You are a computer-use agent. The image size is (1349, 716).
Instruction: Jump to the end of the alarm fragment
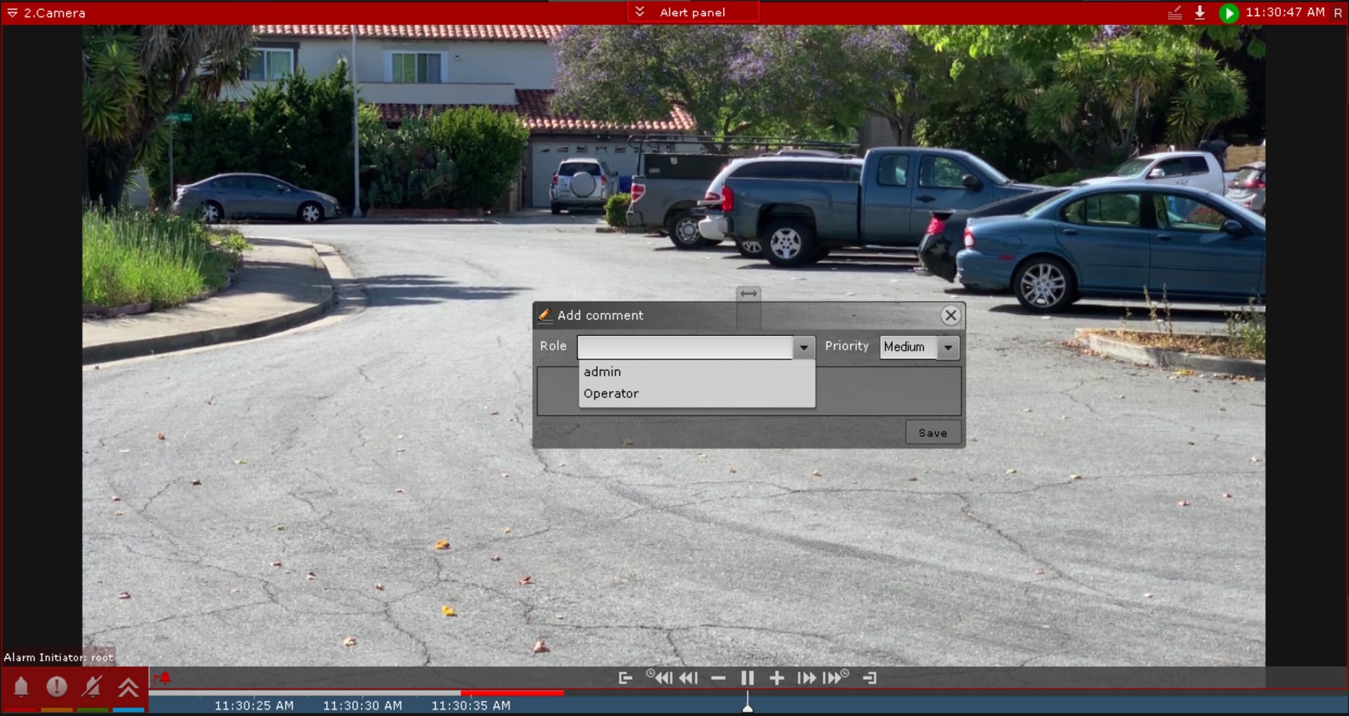pos(870,678)
